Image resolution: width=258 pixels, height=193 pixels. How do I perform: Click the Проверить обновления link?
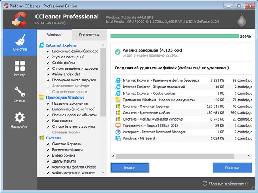(228, 184)
